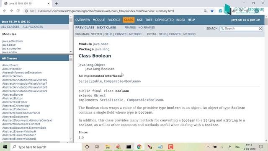Jump to NESTED summary
This screenshot has width=268, height=151.
tap(96, 34)
